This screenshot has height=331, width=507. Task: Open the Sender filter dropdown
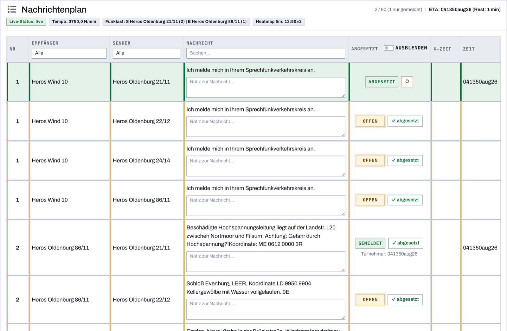(x=146, y=53)
